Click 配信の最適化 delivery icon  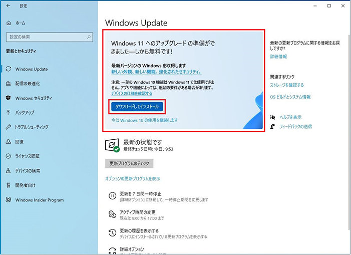[9, 84]
